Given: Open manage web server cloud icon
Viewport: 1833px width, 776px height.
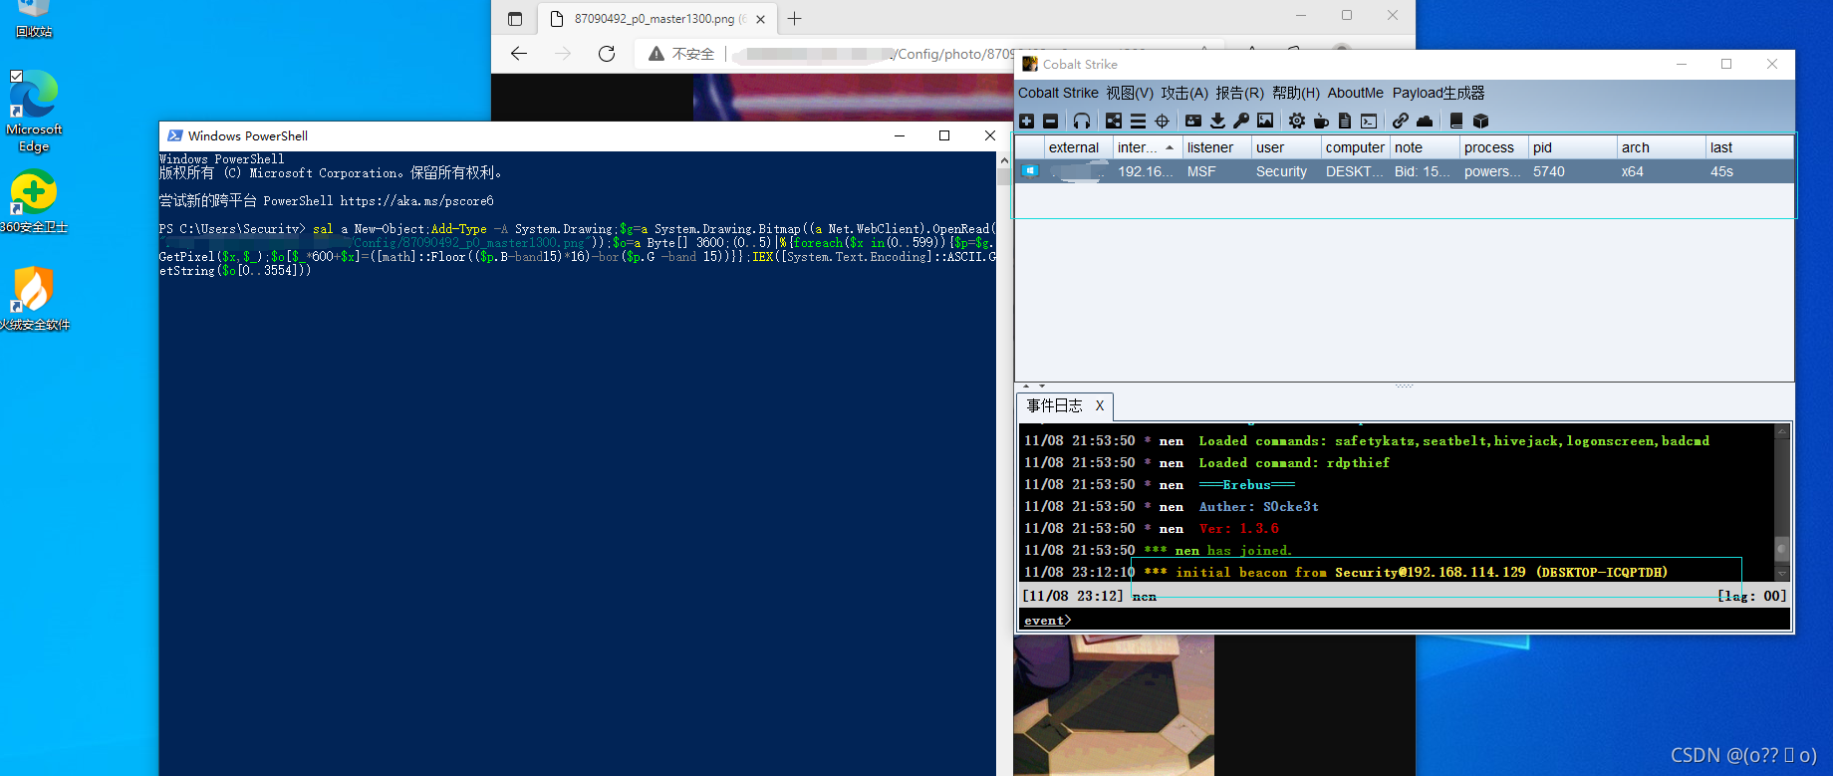Looking at the screenshot, I should pos(1425,121).
